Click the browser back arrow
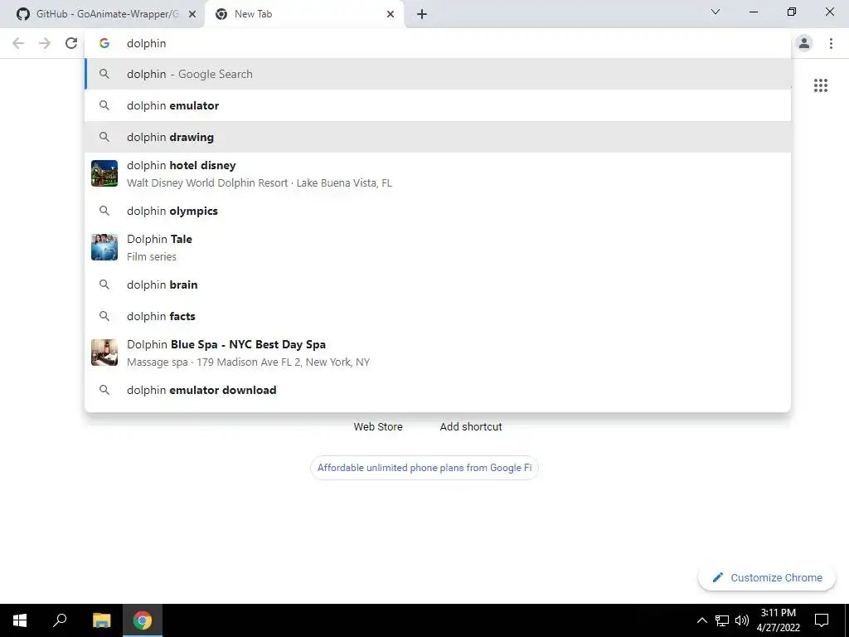Image resolution: width=849 pixels, height=637 pixels. coord(18,43)
